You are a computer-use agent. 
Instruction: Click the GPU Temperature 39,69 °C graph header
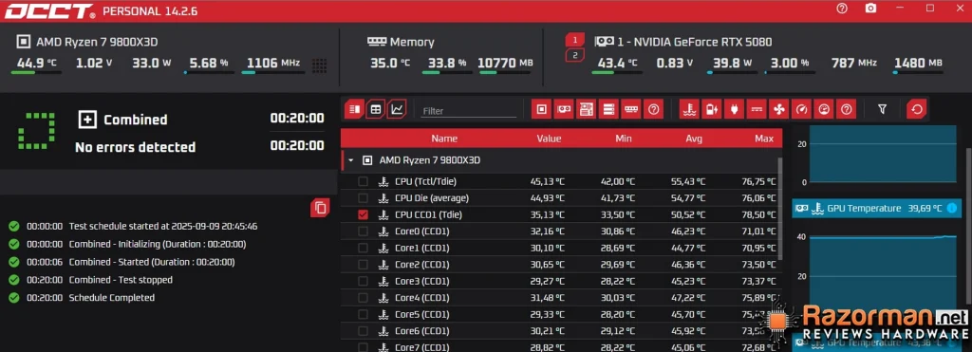click(x=876, y=208)
